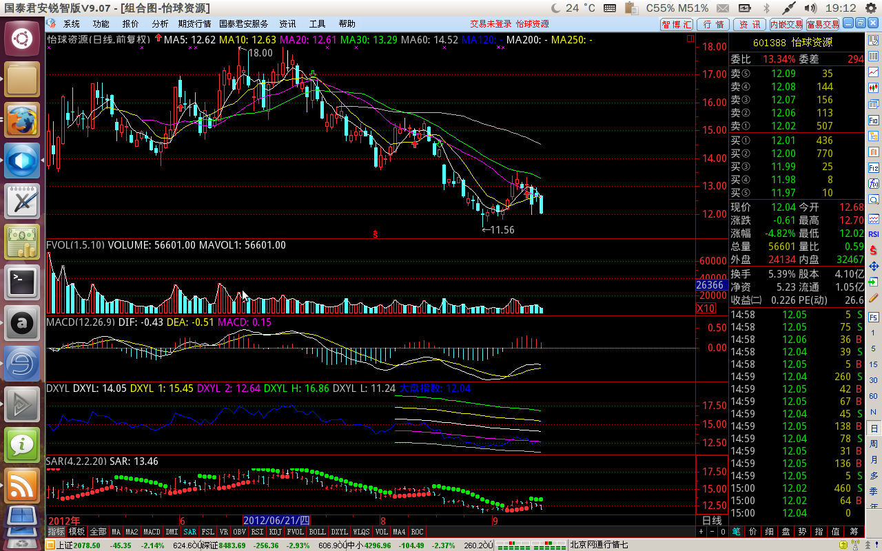
Task: Open the multi-window layout icon
Action: (874, 104)
